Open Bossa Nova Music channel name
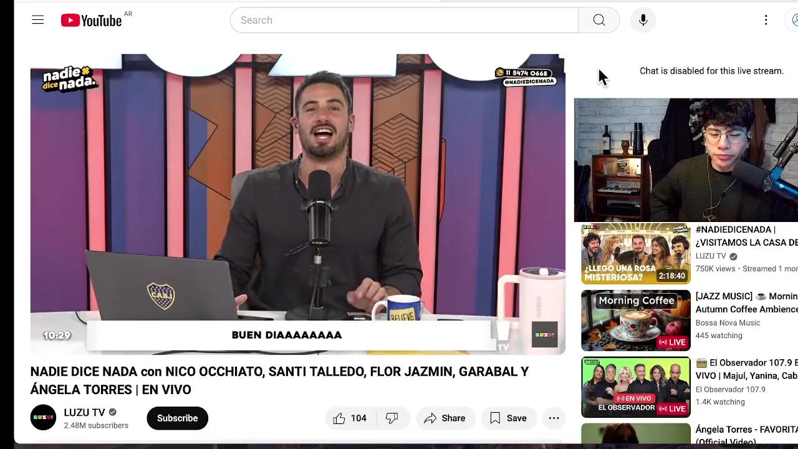 point(728,322)
